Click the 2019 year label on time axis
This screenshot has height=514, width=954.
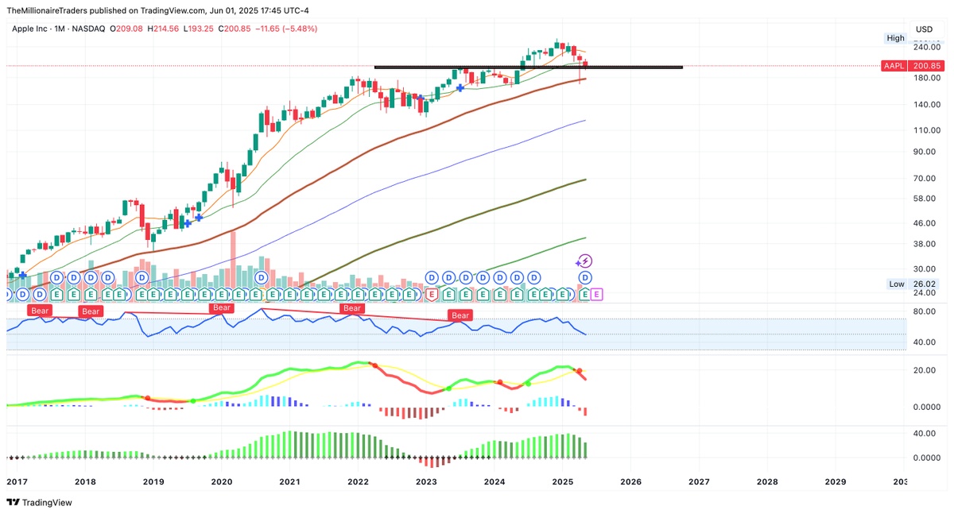[x=153, y=482]
